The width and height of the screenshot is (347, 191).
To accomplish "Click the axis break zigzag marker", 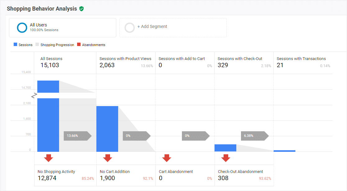I will pos(34,96).
